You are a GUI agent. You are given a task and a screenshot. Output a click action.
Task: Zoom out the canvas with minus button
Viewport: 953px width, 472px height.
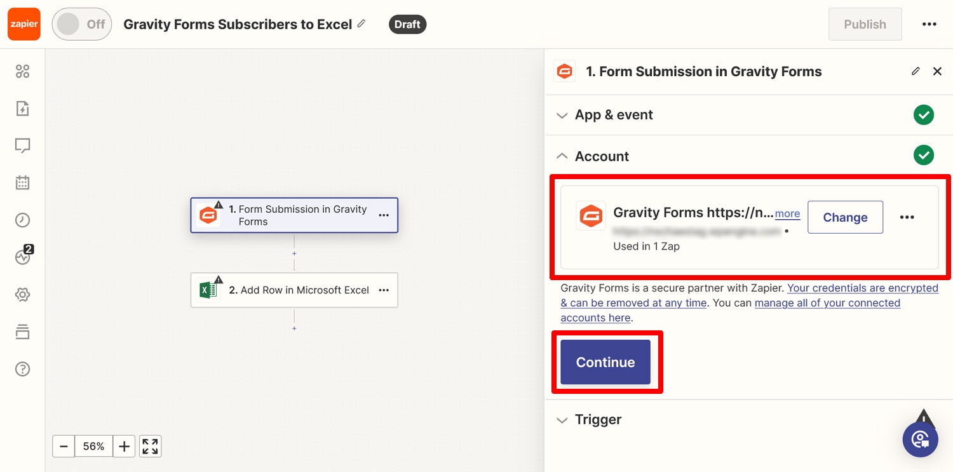64,447
